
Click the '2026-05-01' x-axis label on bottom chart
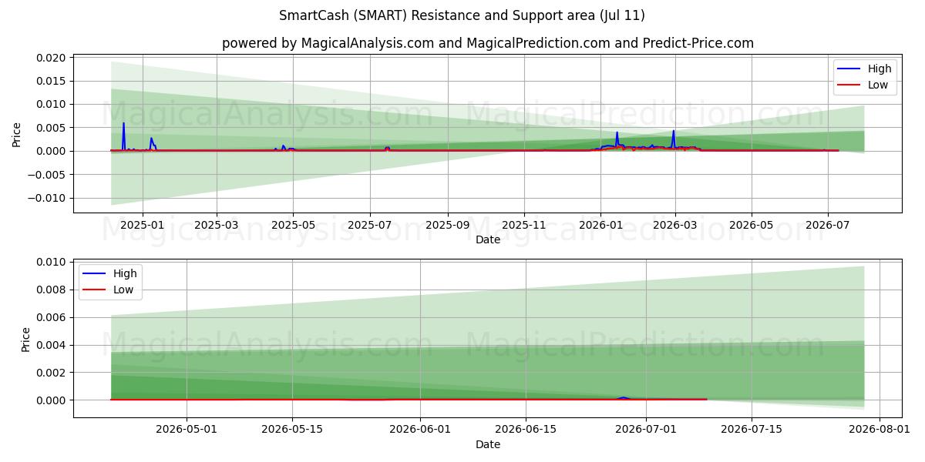(x=186, y=430)
